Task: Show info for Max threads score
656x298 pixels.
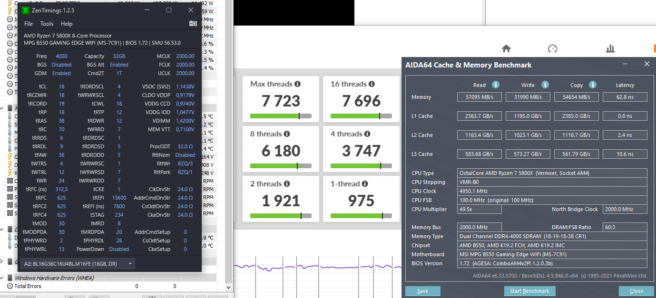Action: [x=297, y=84]
